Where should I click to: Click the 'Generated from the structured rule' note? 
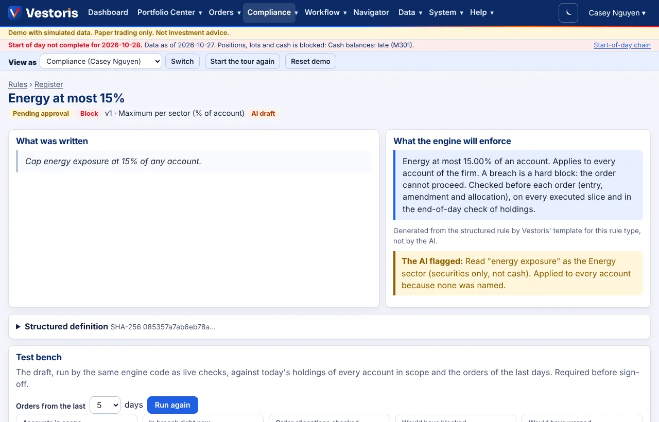tap(517, 236)
